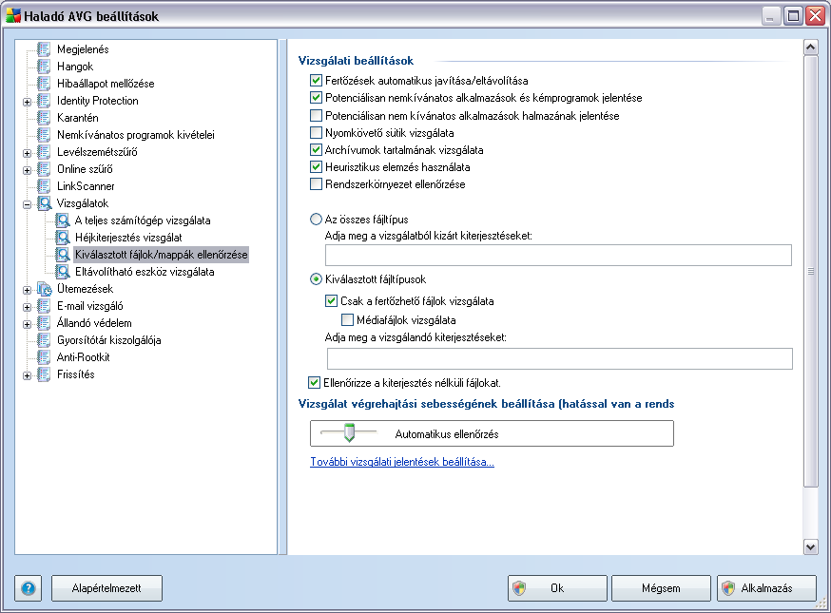Enable Rendszerkörnyezet ellenőrzése
This screenshot has width=831, height=613.
coord(316,184)
